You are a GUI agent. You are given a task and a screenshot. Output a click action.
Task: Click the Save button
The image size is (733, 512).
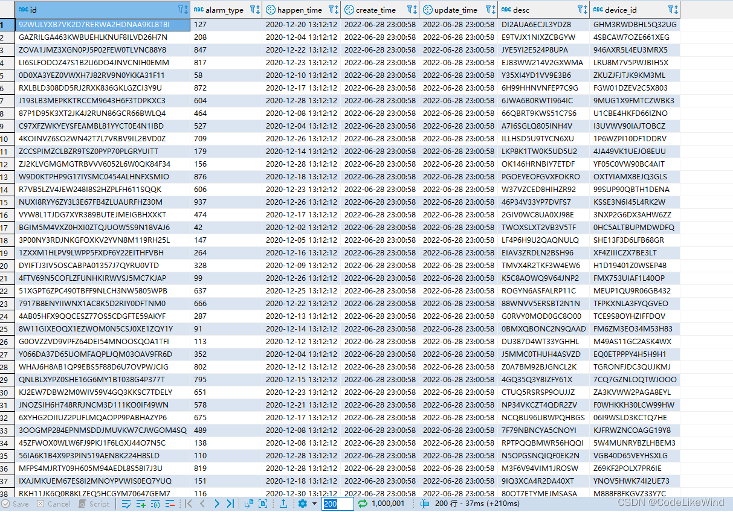click(15, 504)
